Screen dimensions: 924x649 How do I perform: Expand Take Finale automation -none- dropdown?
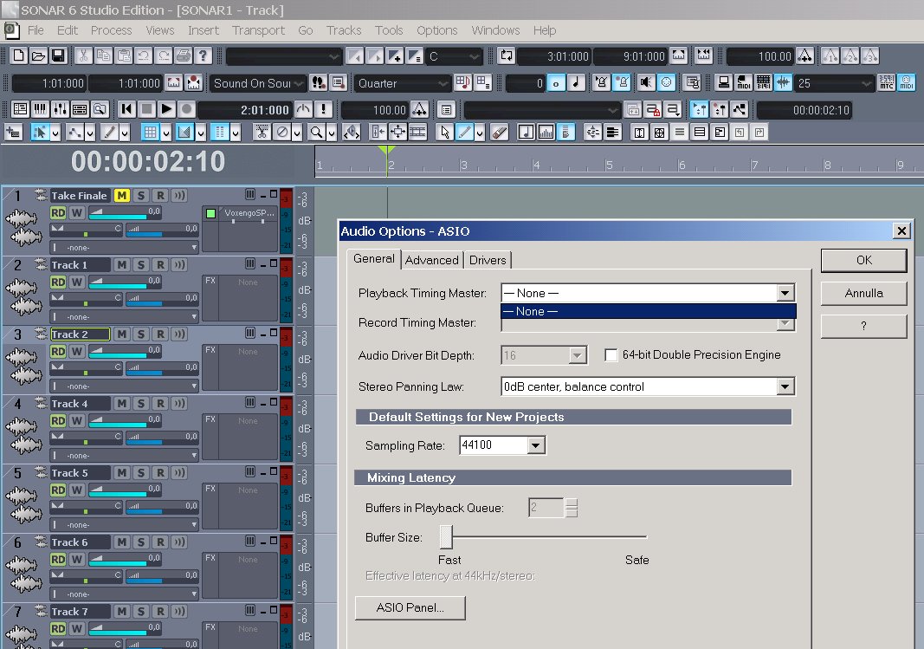(125, 248)
